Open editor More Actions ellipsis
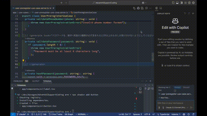Screen dimensions: 207x116 click(150, 8)
